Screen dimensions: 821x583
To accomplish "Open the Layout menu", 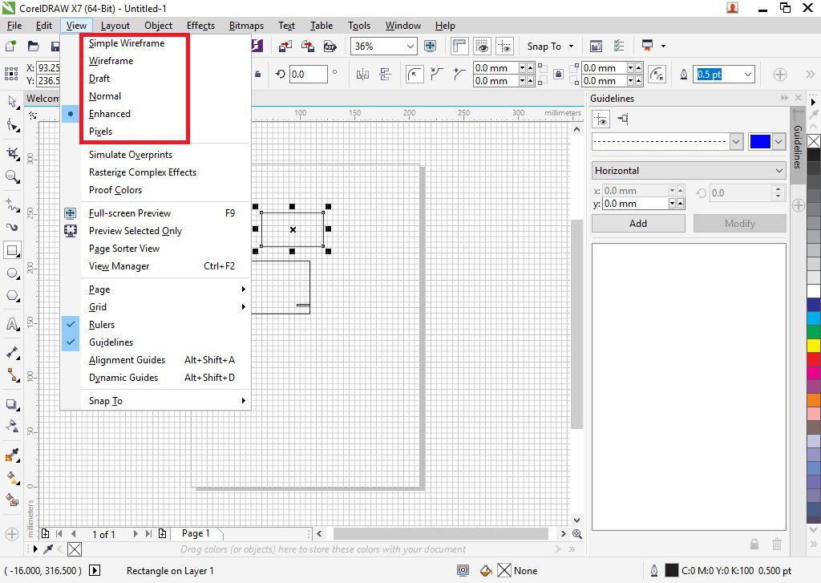I will coord(115,26).
